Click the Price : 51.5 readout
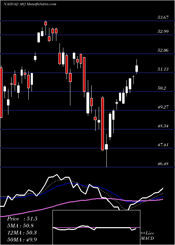 (x=22, y=219)
